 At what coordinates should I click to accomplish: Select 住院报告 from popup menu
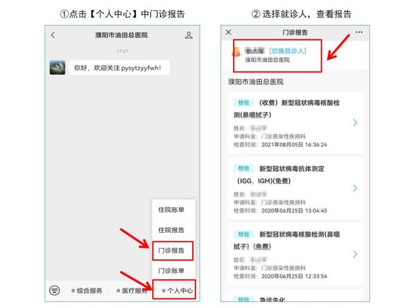tap(172, 230)
